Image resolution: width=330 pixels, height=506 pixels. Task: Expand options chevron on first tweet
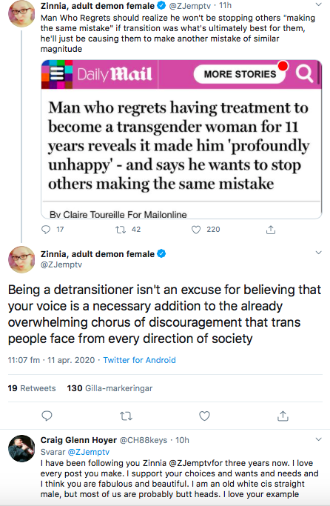point(318,4)
